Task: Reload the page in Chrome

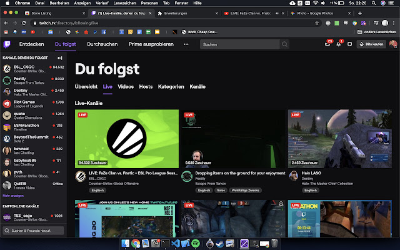Action: (x=24, y=23)
